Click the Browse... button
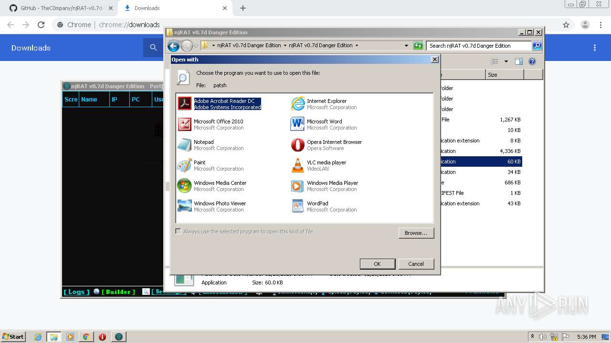 (416, 233)
